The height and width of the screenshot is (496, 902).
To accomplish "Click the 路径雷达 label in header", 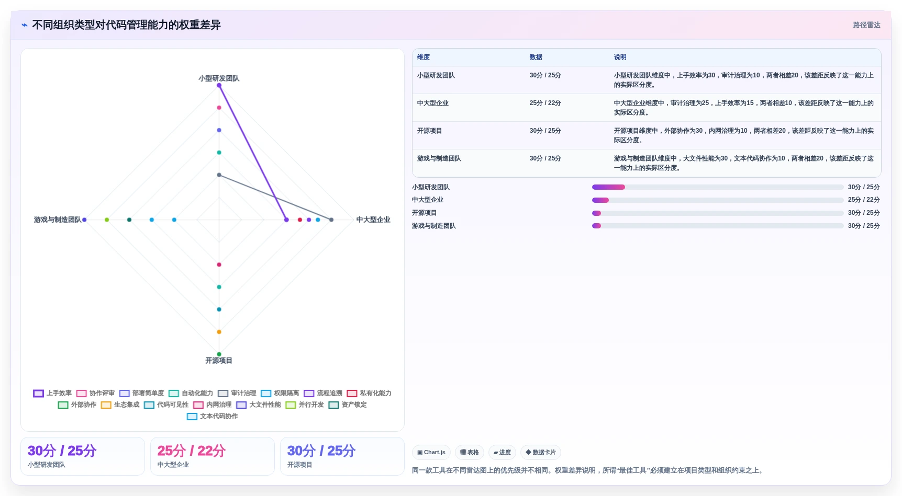I will (x=866, y=25).
